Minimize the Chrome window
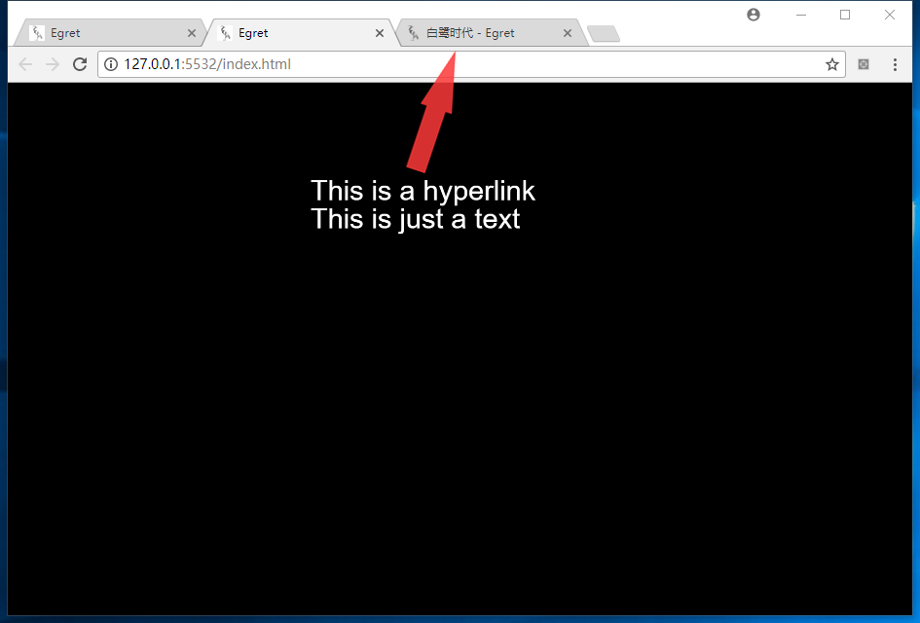The width and height of the screenshot is (920, 623). tap(801, 15)
